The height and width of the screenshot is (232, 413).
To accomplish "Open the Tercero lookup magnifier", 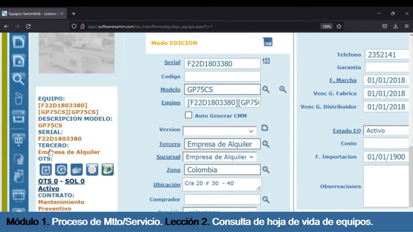I will click(x=266, y=144).
